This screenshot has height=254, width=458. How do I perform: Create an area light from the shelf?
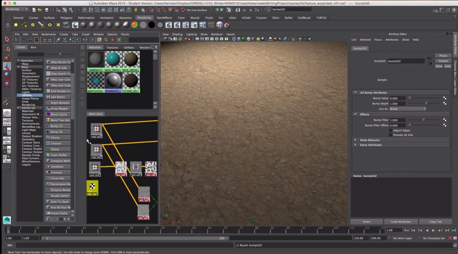point(50,25)
